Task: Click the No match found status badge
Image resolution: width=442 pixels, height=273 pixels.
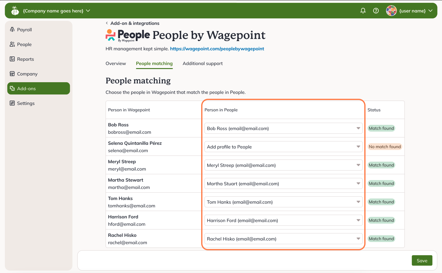Action: tap(385, 147)
